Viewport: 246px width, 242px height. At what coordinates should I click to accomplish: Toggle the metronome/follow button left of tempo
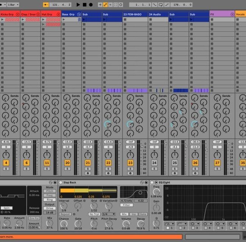pos(46,5)
